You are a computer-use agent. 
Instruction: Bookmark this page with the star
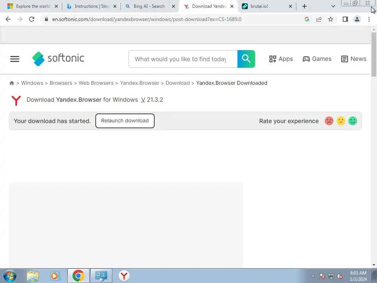click(331, 19)
